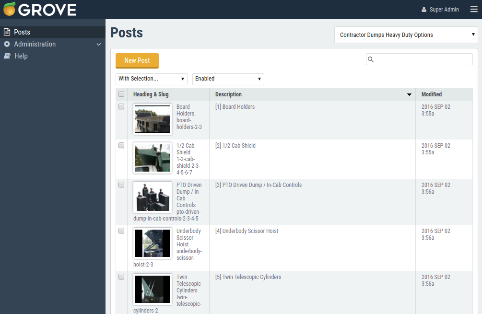Screen dimensions: 482x314
Task: Open the hamburger menu in the top bar
Action: (474, 9)
